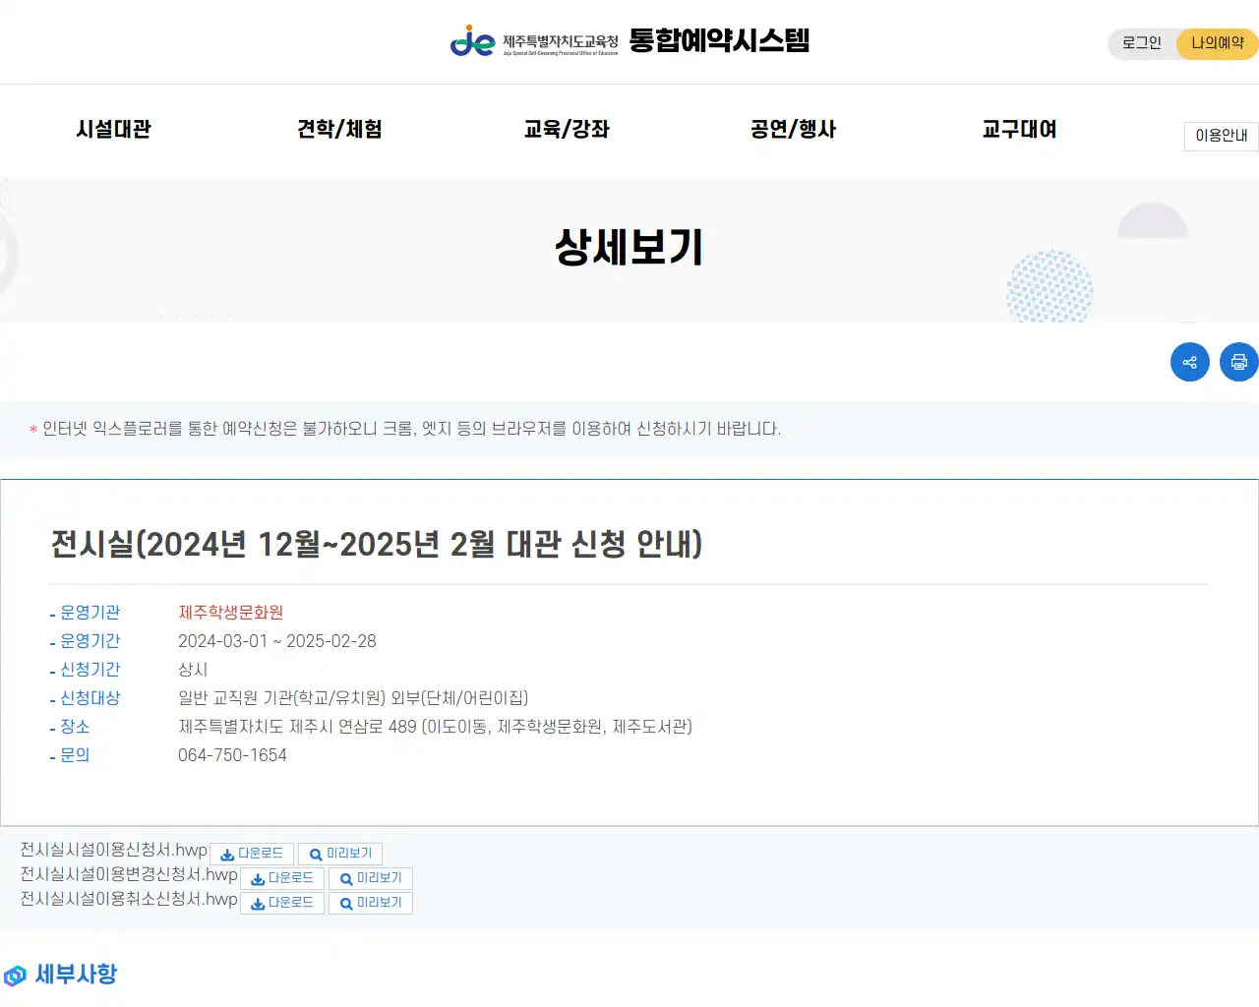Click the 세부사항 section heading
The image size is (1259, 1007).
coord(76,975)
